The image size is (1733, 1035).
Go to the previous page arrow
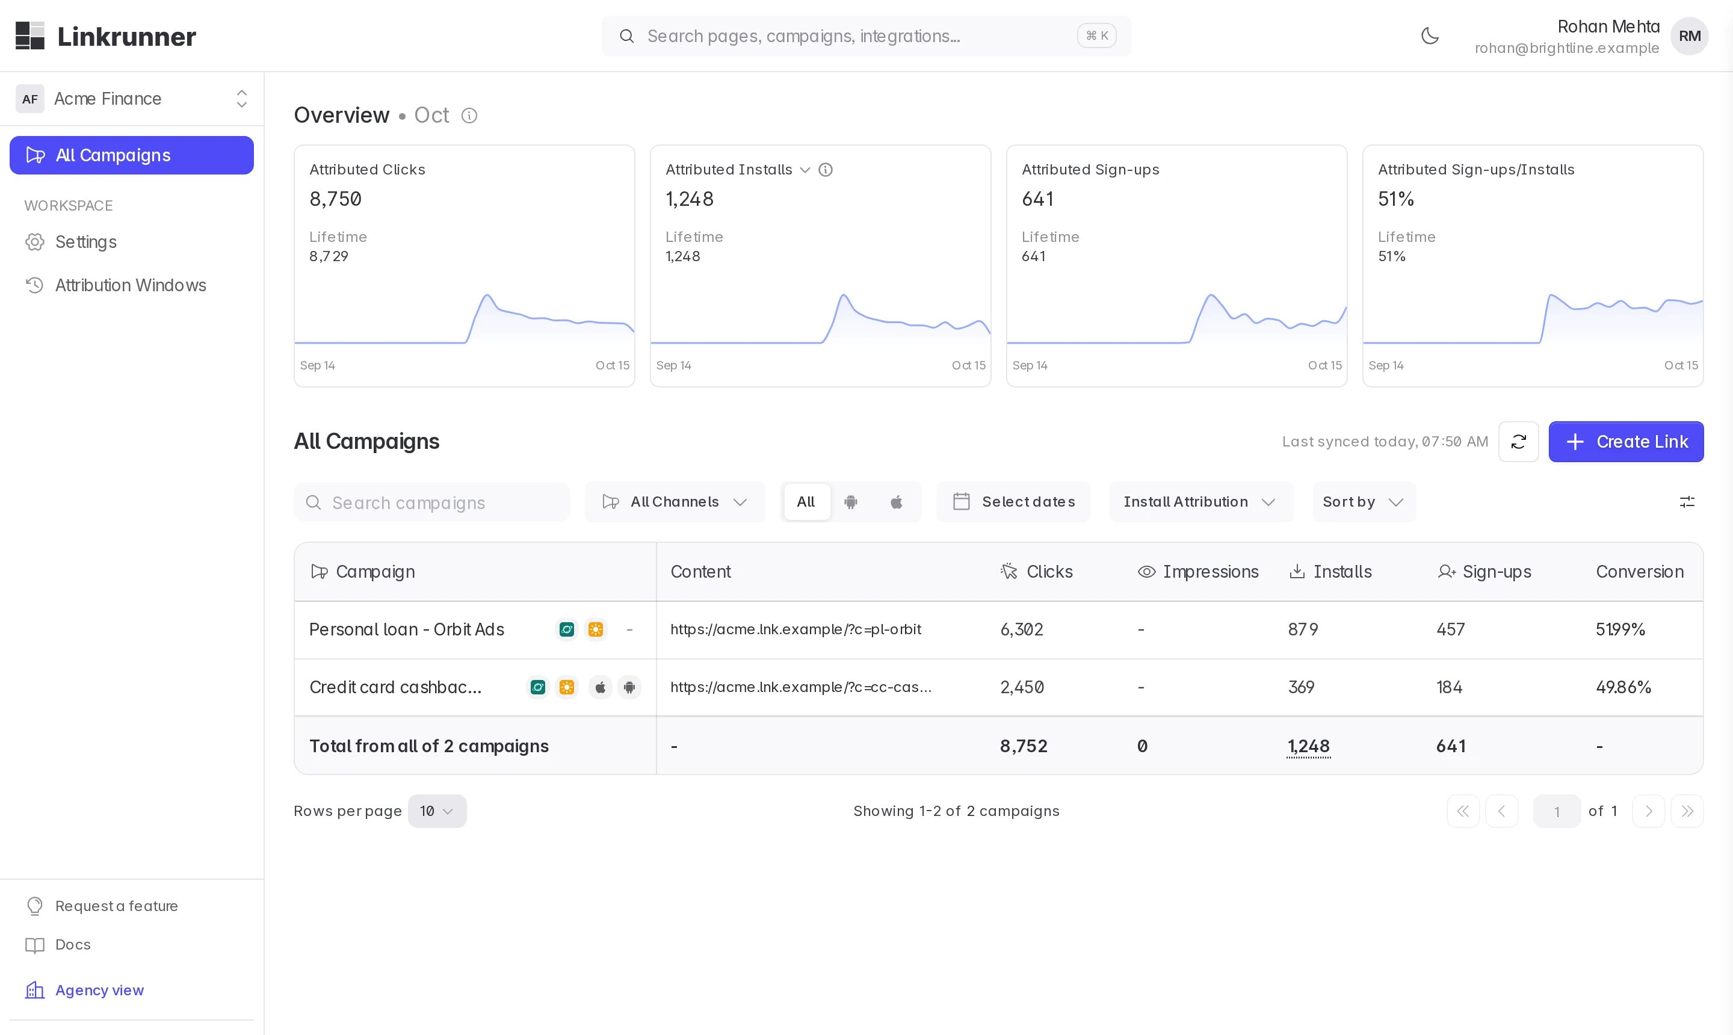(1501, 811)
